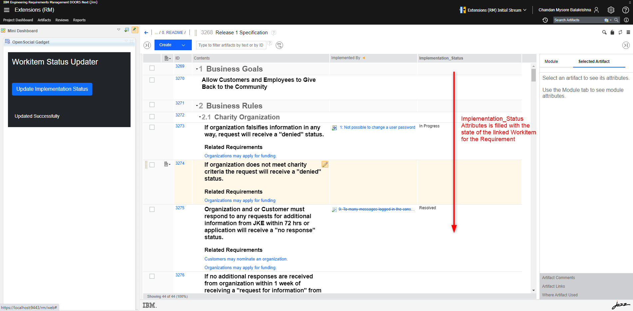Select the checkbox next to artifact 3273

pos(152,127)
